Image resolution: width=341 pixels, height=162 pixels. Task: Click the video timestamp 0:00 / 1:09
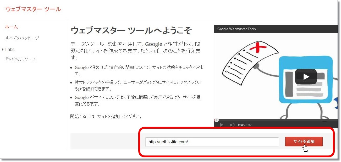pyautogui.click(x=245, y=125)
